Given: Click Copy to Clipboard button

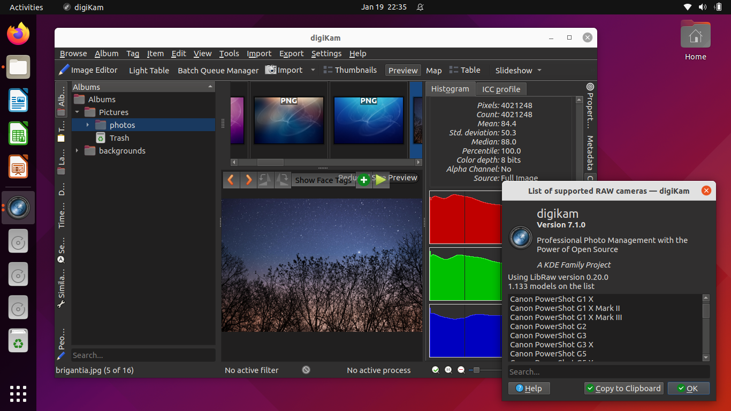Looking at the screenshot, I should (x=623, y=389).
